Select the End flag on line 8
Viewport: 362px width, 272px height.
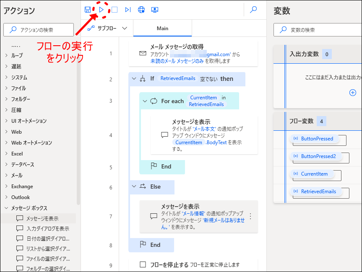151,245
